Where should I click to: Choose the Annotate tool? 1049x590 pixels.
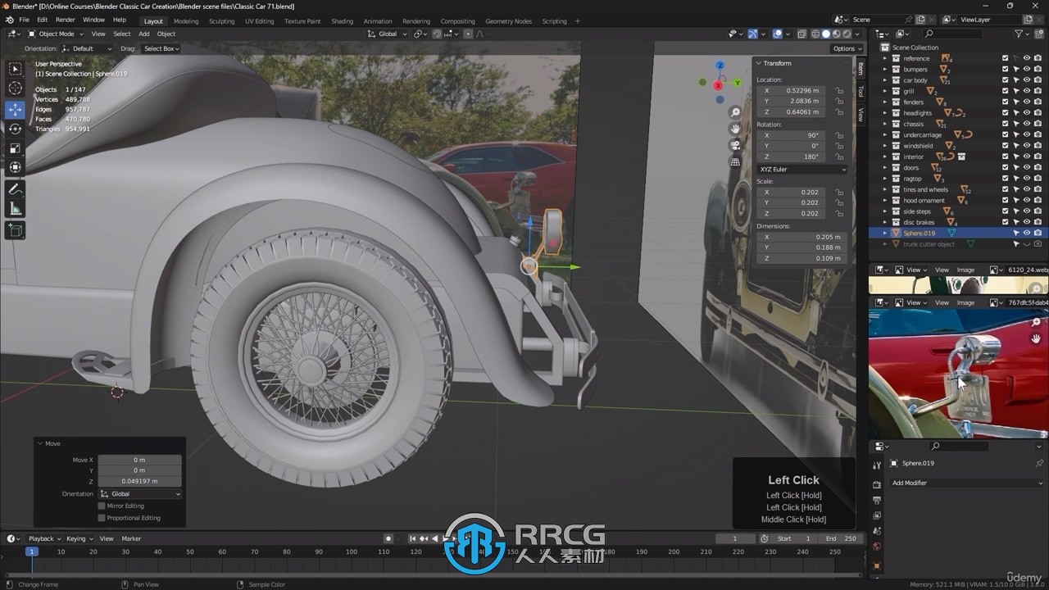click(15, 189)
